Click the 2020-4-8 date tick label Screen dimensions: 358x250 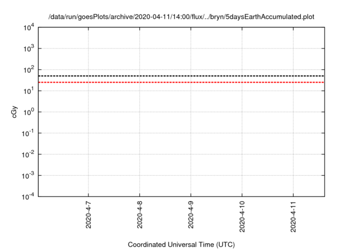coord(139,215)
